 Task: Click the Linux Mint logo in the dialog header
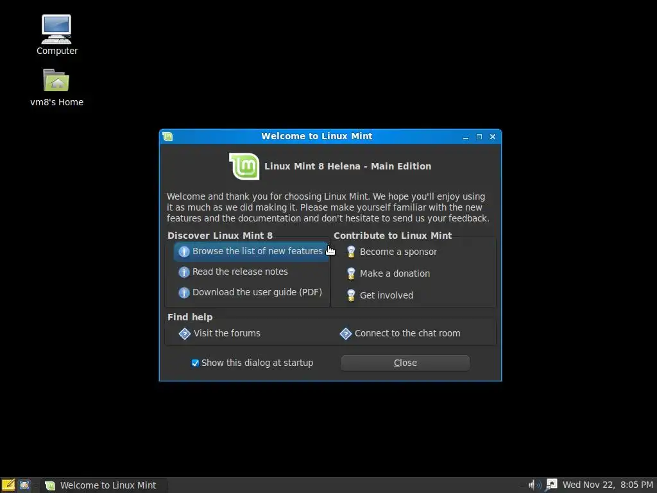pyautogui.click(x=244, y=166)
